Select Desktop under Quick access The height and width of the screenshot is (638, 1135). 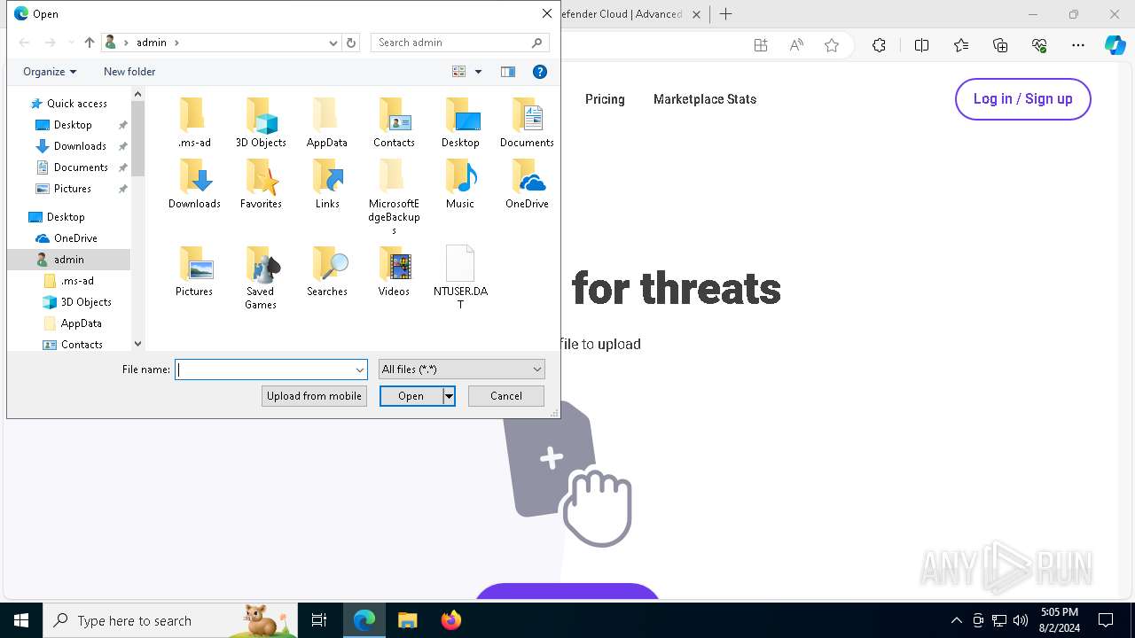click(x=73, y=125)
